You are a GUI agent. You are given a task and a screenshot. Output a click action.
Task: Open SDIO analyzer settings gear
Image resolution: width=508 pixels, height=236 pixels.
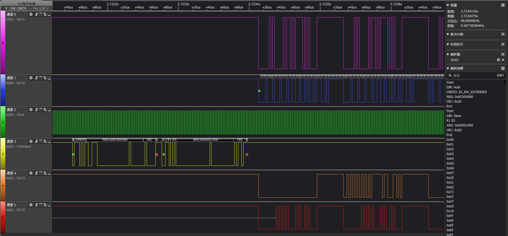point(498,60)
